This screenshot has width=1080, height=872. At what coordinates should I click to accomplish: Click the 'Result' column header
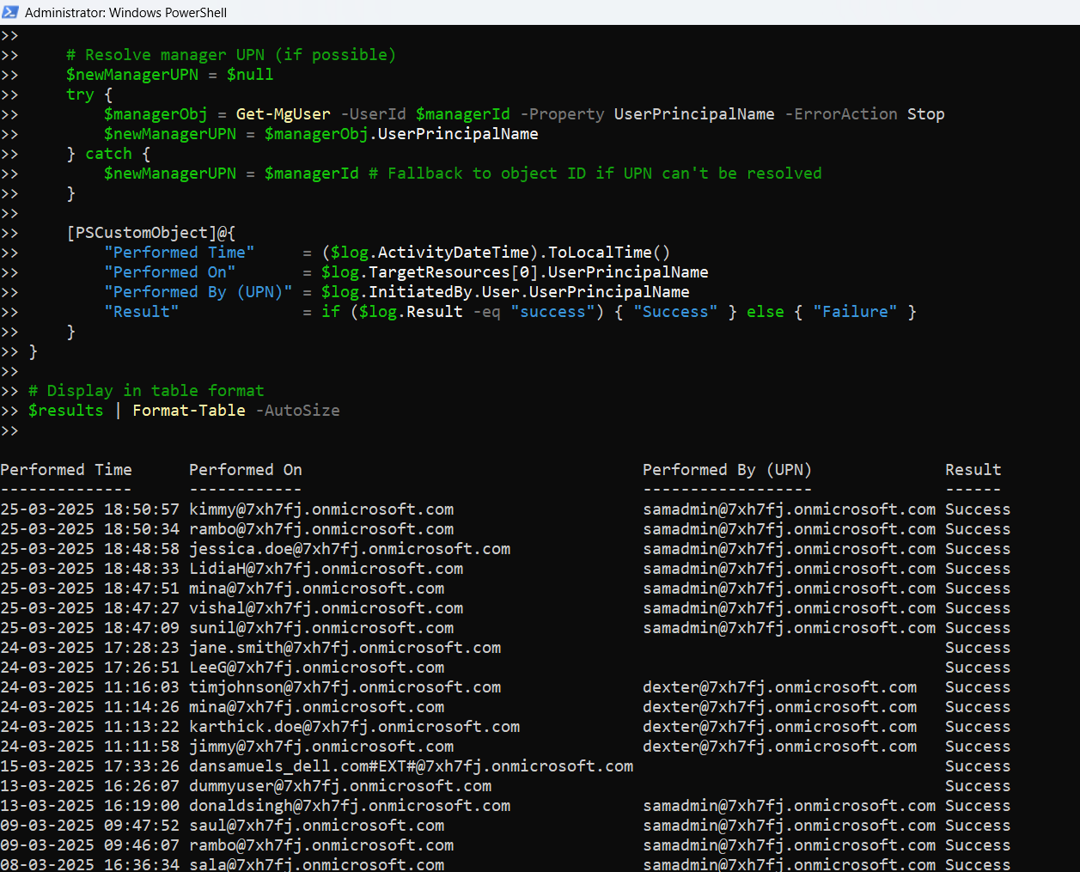pyautogui.click(x=973, y=470)
